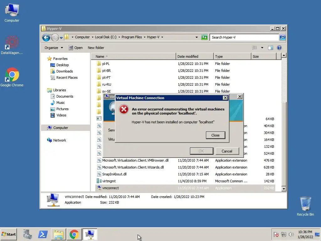
Task: Click the Forward arrow in Explorer
Action: tap(55, 38)
